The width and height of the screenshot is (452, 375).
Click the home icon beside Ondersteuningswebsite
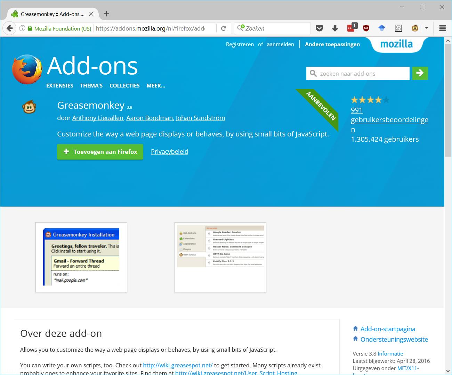click(355, 339)
